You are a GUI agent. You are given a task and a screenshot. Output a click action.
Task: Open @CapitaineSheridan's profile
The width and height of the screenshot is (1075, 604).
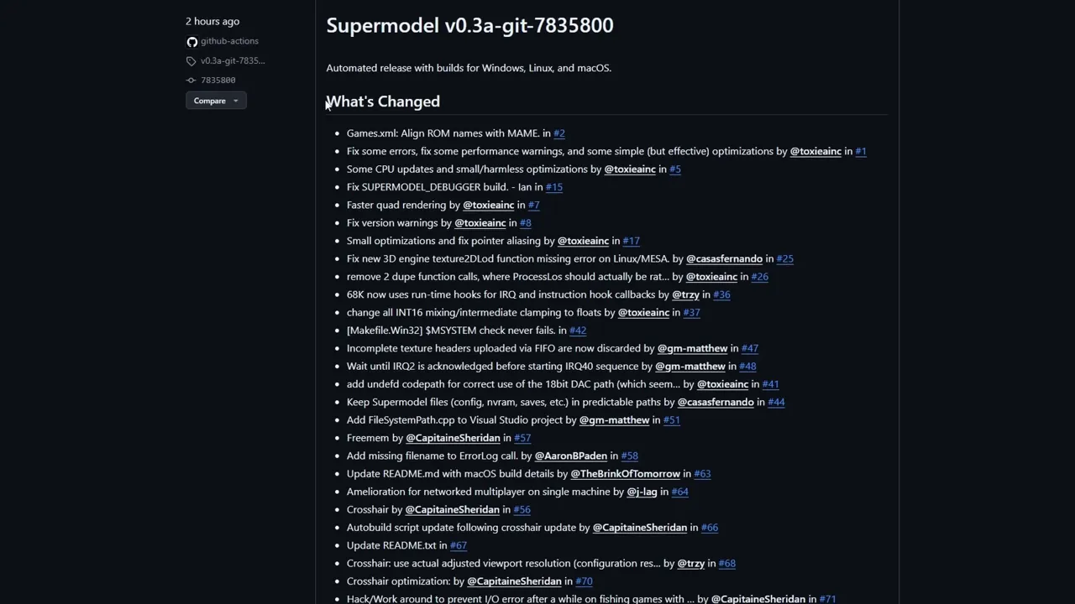453,437
